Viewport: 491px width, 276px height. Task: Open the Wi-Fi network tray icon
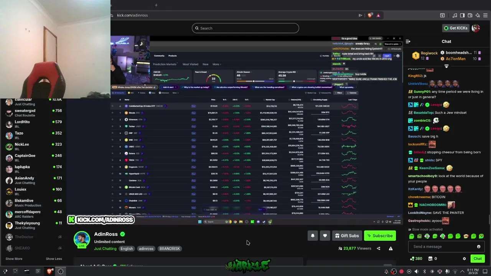tap(455, 271)
